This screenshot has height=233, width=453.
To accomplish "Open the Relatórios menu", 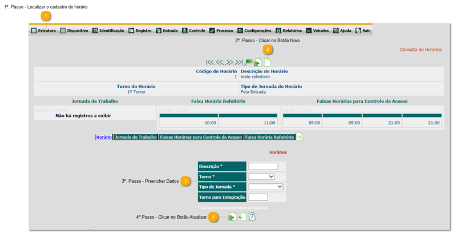I will click(289, 30).
